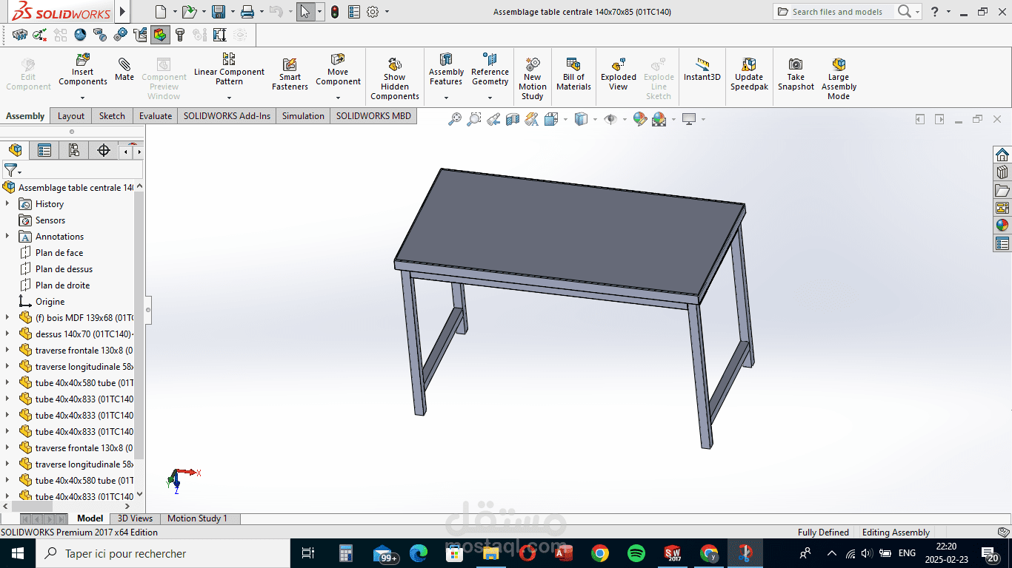Screen dimensions: 1012x568
Task: Click Edit Appearance color ball icon
Action: coord(640,118)
